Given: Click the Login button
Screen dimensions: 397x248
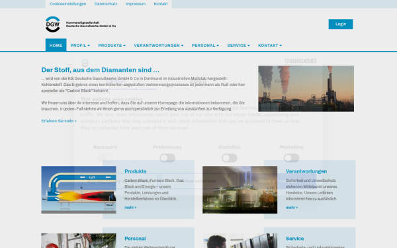Looking at the screenshot, I should [341, 24].
